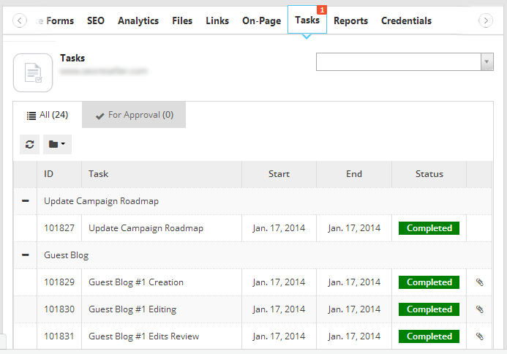Click the empty combo box field
Image resolution: width=507 pixels, height=354 pixels.
click(398, 61)
